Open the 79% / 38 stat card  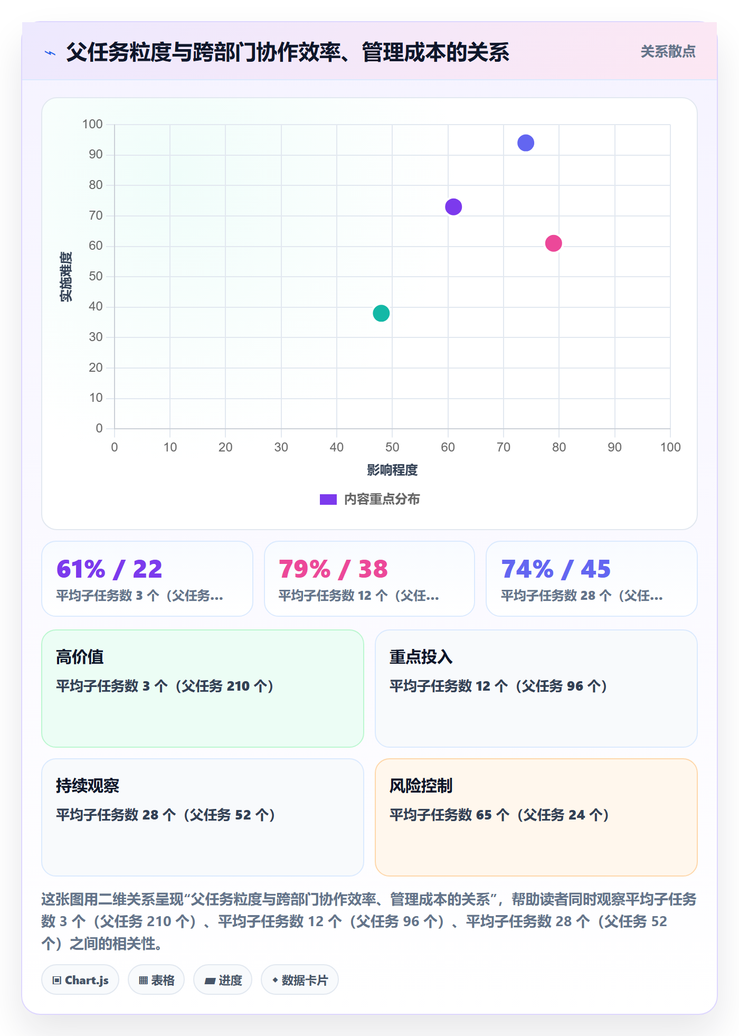click(x=369, y=579)
